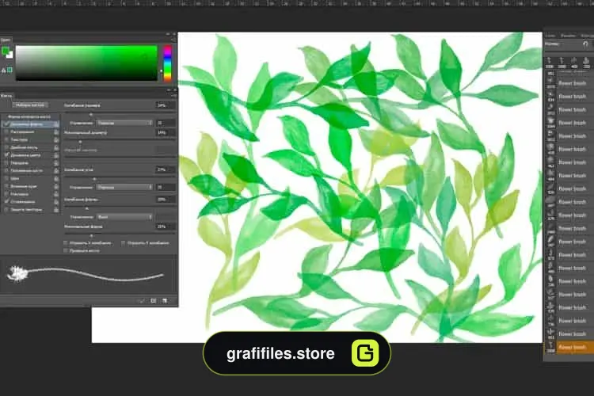
Task: Click the Колебание угла percent field
Action: point(166,169)
